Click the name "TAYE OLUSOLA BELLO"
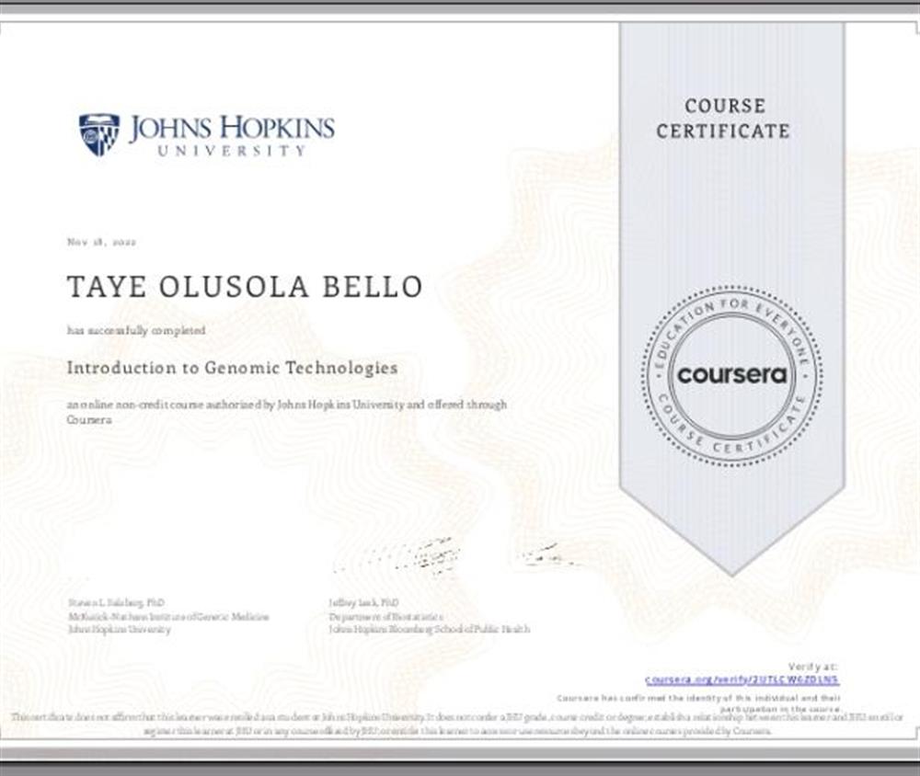This screenshot has width=920, height=776. click(245, 286)
